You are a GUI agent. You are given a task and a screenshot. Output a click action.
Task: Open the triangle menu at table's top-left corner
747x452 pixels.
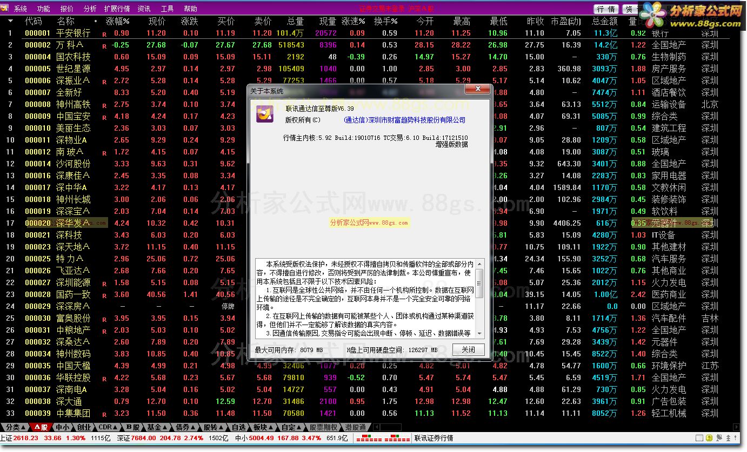(10, 21)
